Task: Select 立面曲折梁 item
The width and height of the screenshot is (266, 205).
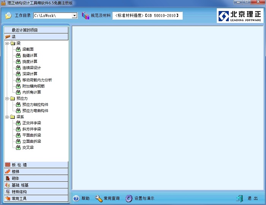Action: click(32, 141)
